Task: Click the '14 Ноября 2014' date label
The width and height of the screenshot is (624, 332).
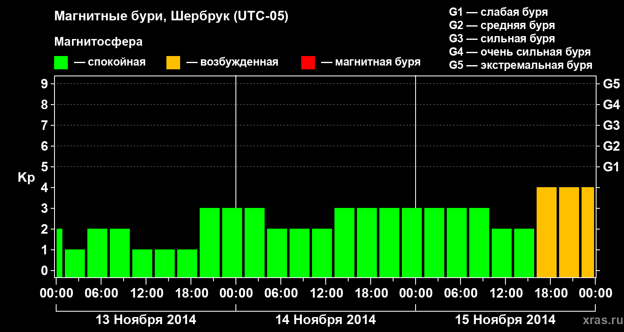Action: click(x=326, y=320)
